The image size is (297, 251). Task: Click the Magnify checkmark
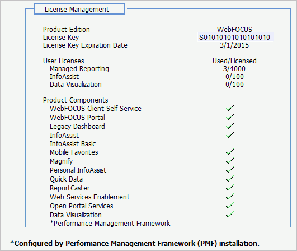pos(230,161)
